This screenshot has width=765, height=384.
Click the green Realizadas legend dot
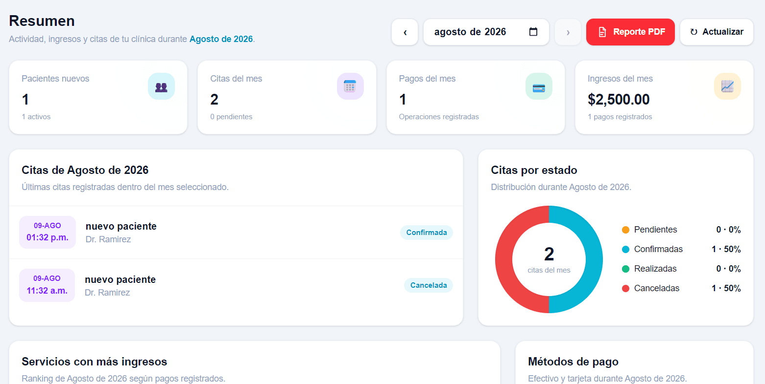pos(625,269)
